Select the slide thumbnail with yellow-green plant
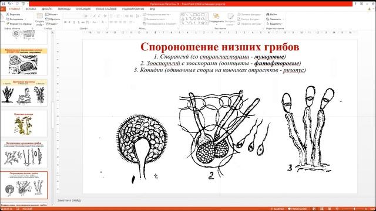This screenshot has height=211, width=376. click(x=23, y=124)
